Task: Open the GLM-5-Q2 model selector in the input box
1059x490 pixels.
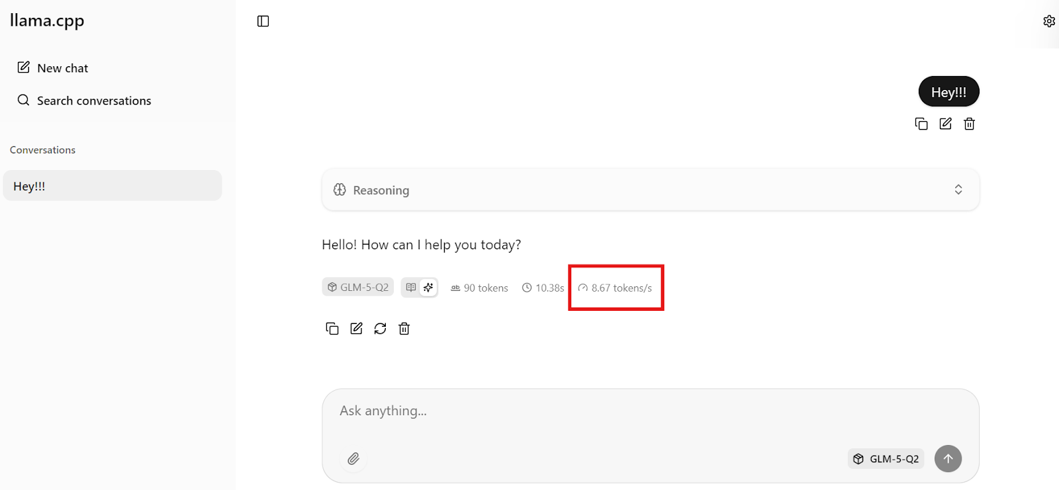Action: 886,459
